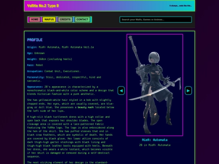Click the 'Appearance:' label

tap(35, 87)
